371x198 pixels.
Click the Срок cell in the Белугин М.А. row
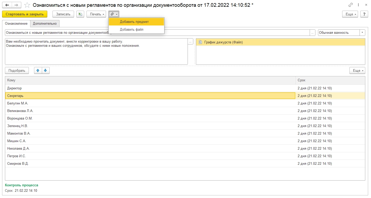click(x=330, y=103)
